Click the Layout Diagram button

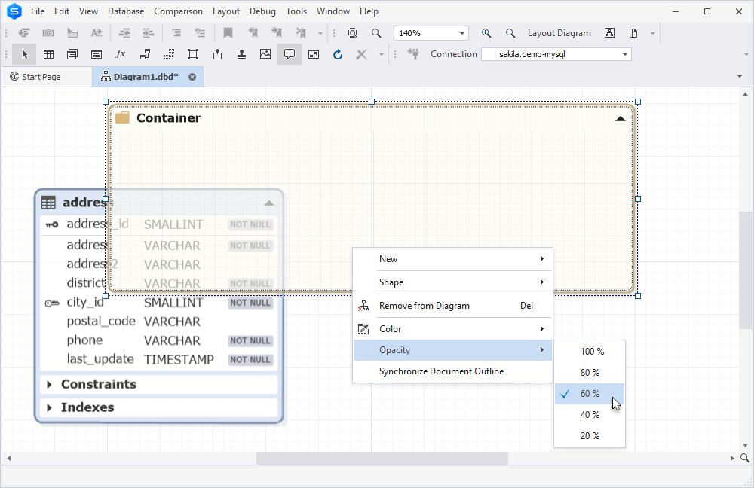(559, 33)
